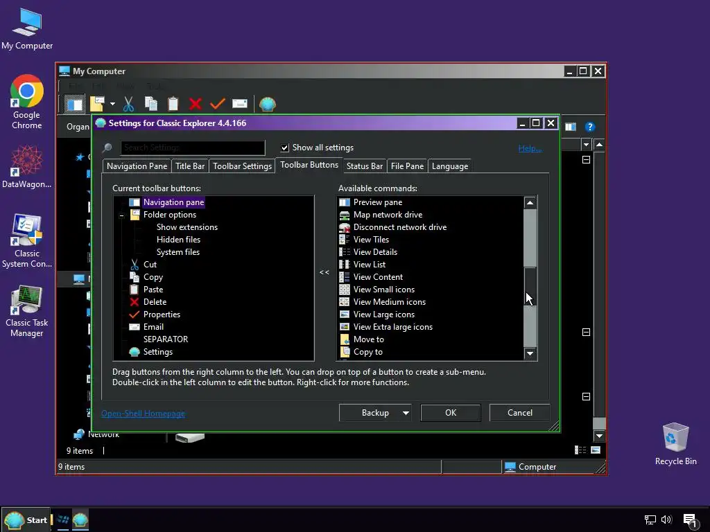Open Google Chrome desktop shortcut

click(27, 103)
